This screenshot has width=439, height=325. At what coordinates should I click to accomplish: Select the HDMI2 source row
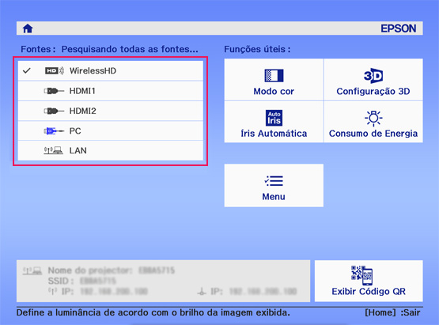click(x=111, y=111)
